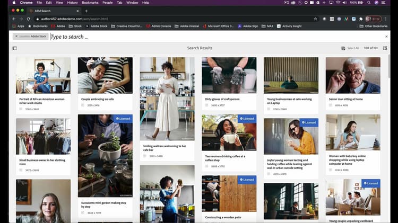Open the Bookmarks menu in menu bar

pyautogui.click(x=90, y=3)
